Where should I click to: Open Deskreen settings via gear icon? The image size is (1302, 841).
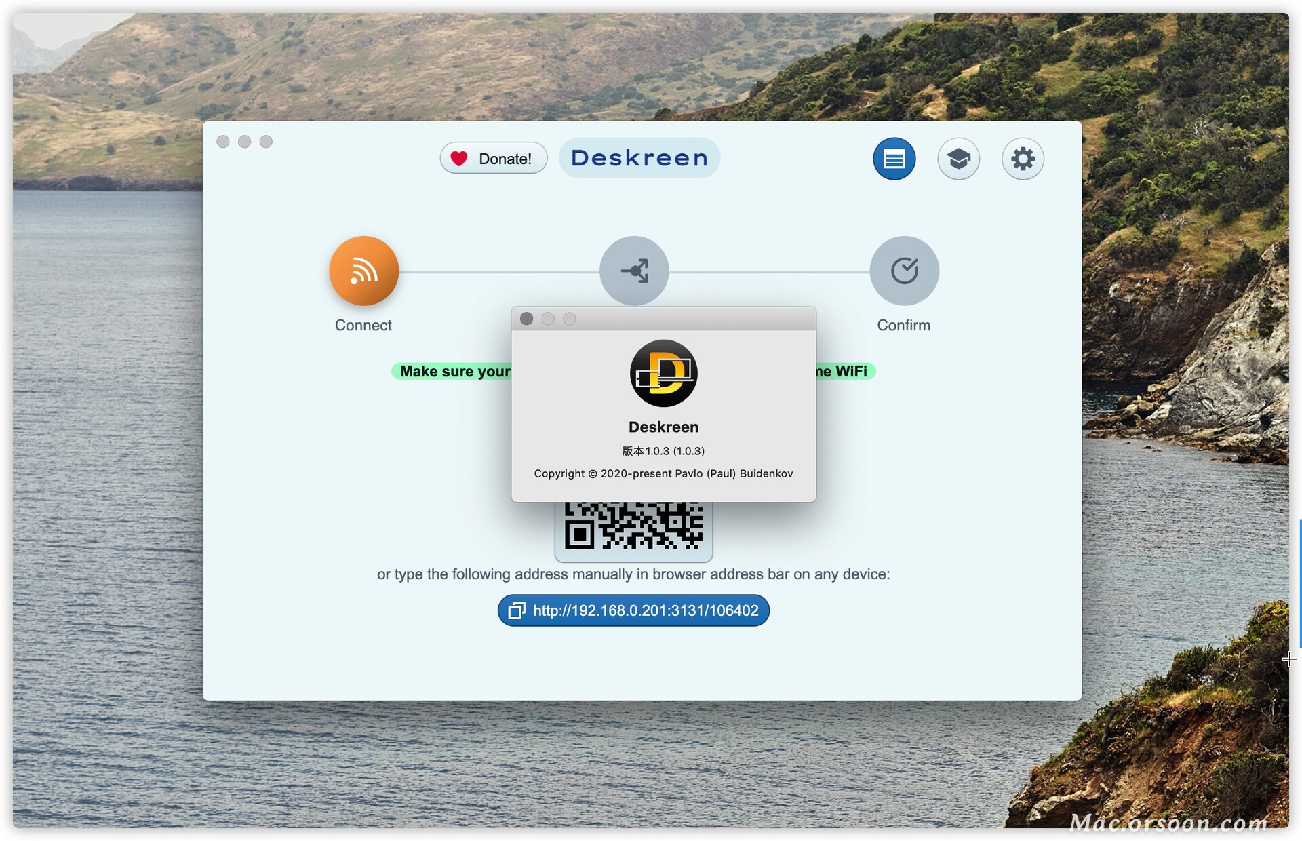coord(1023,158)
